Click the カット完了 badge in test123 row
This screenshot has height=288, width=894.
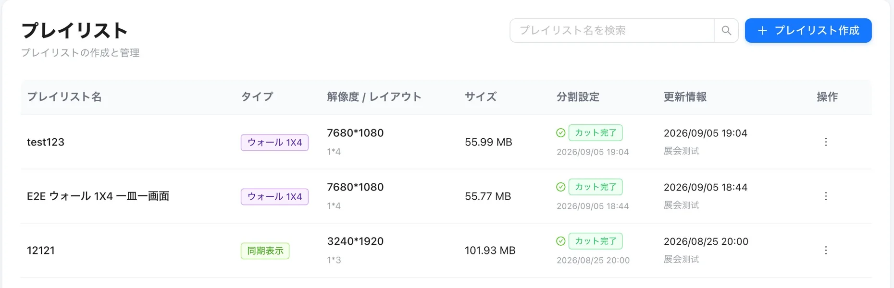596,133
